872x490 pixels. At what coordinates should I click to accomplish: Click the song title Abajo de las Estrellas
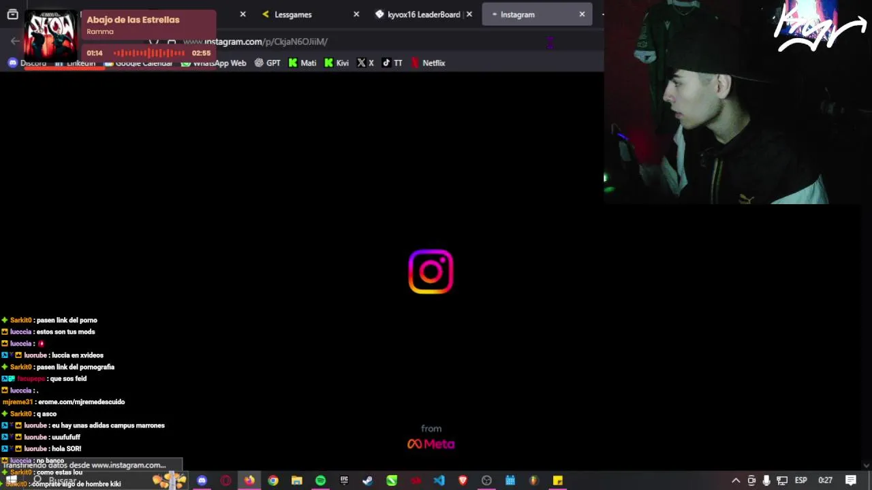pos(133,20)
